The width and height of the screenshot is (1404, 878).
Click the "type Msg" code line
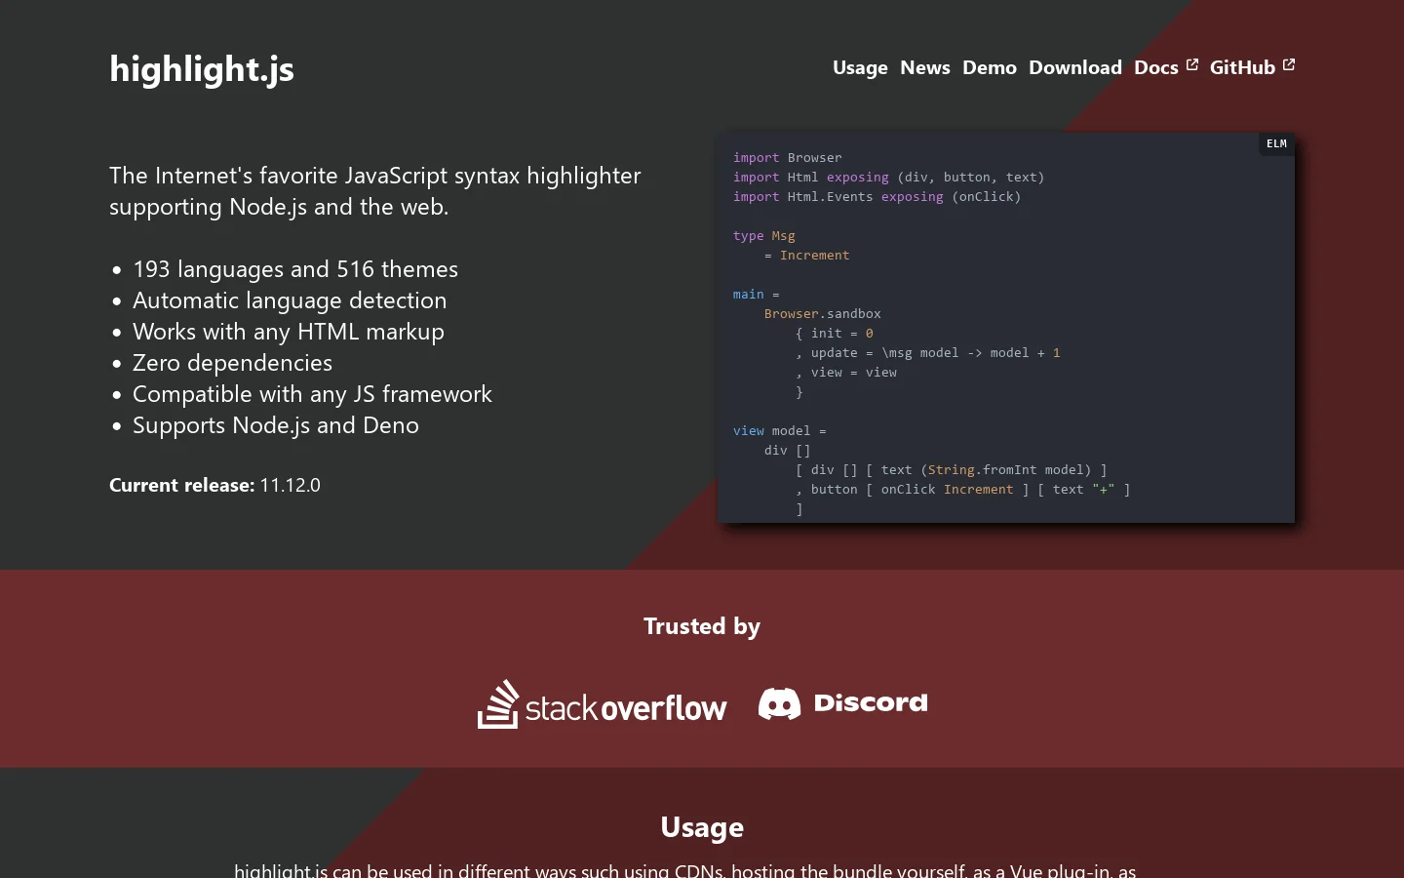(x=764, y=235)
